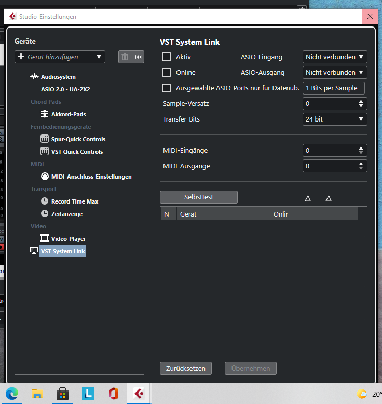Select Video-Player in the device list
This screenshot has height=404, width=382.
(x=69, y=239)
